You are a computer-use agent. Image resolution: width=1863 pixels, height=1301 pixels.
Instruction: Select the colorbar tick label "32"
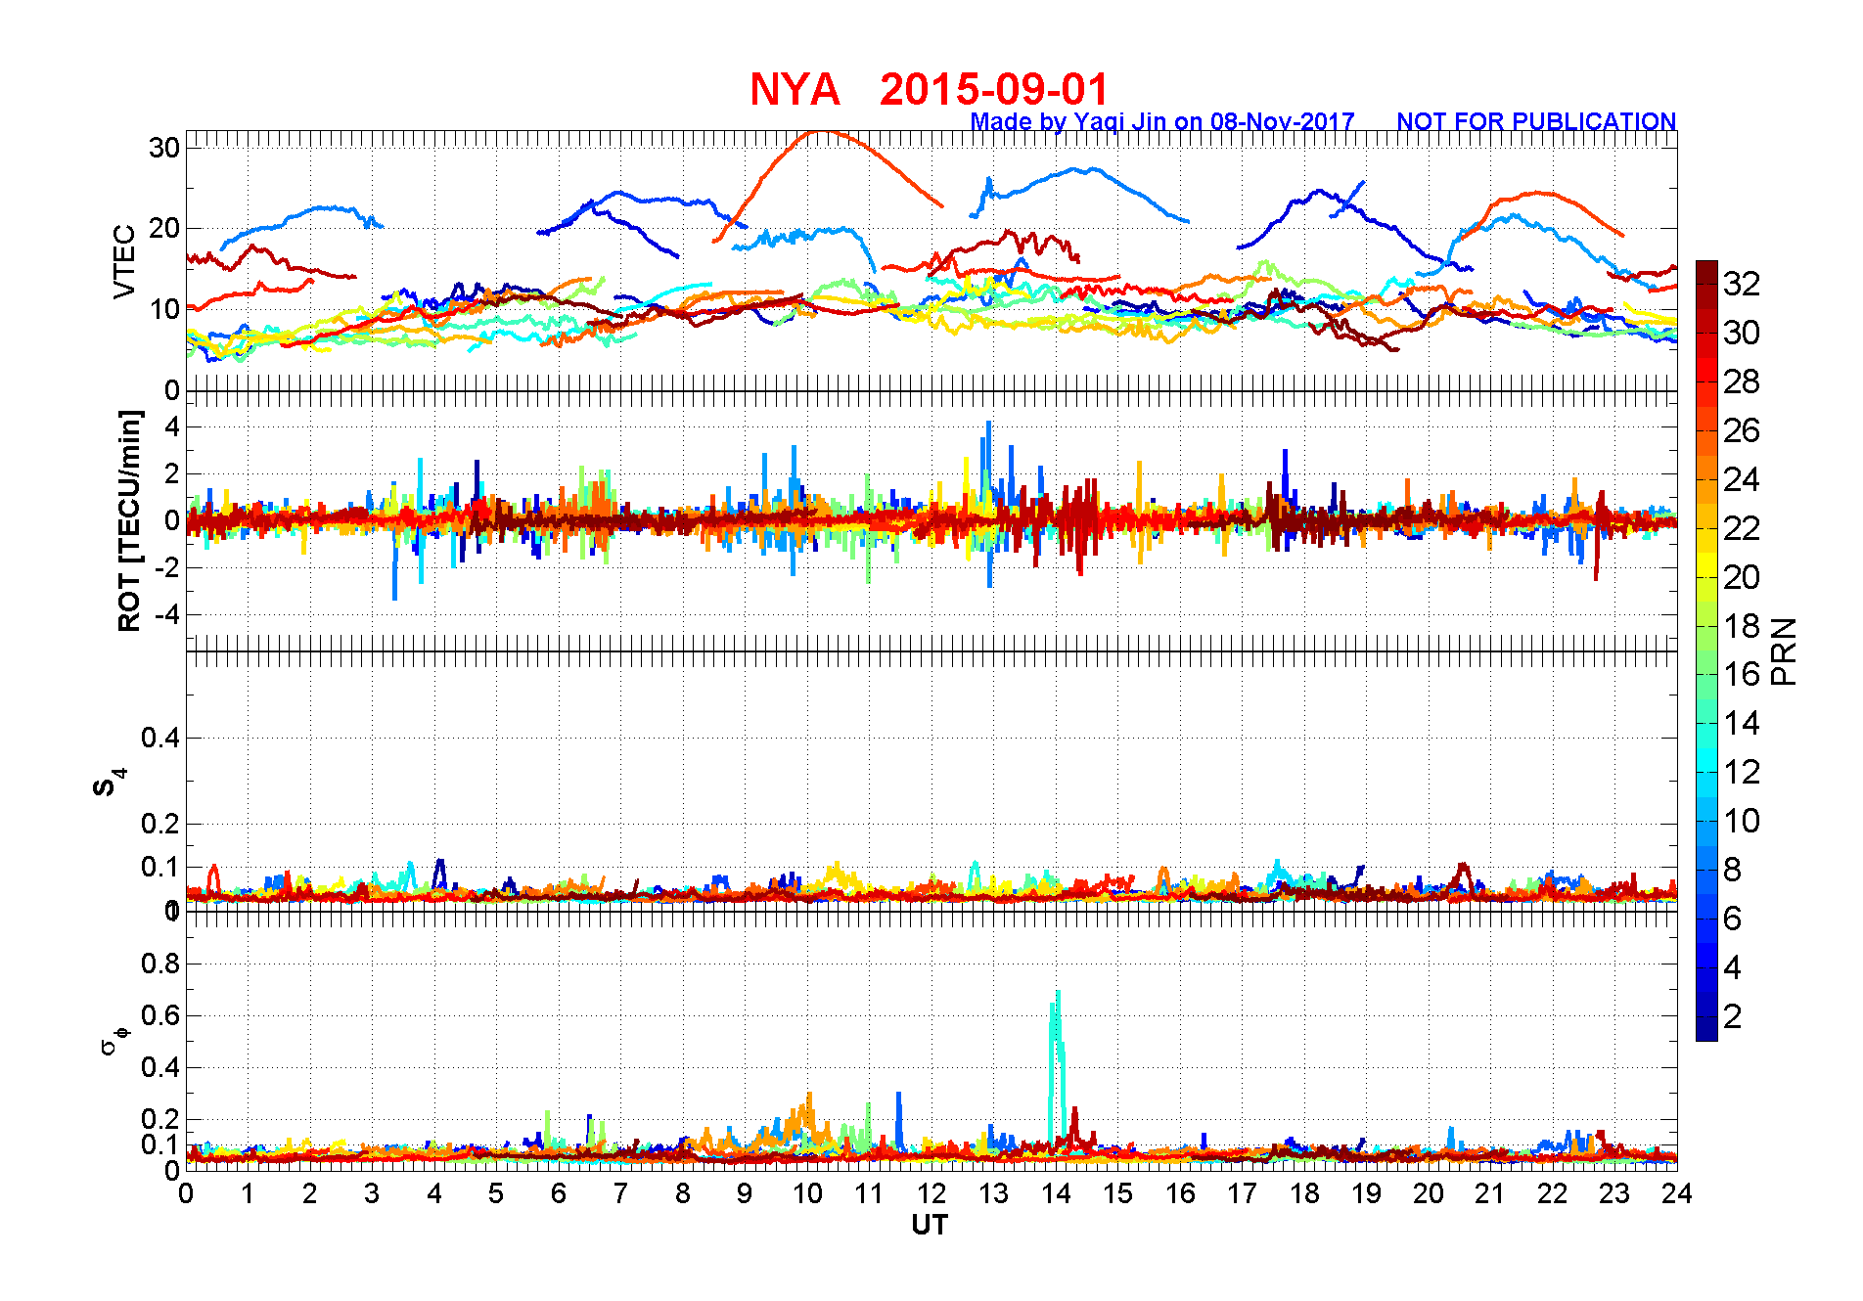pos(1742,284)
